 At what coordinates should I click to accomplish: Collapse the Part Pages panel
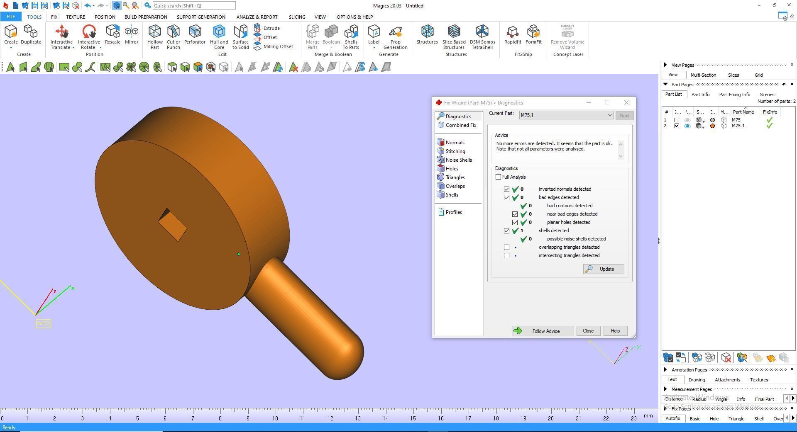tap(665, 84)
